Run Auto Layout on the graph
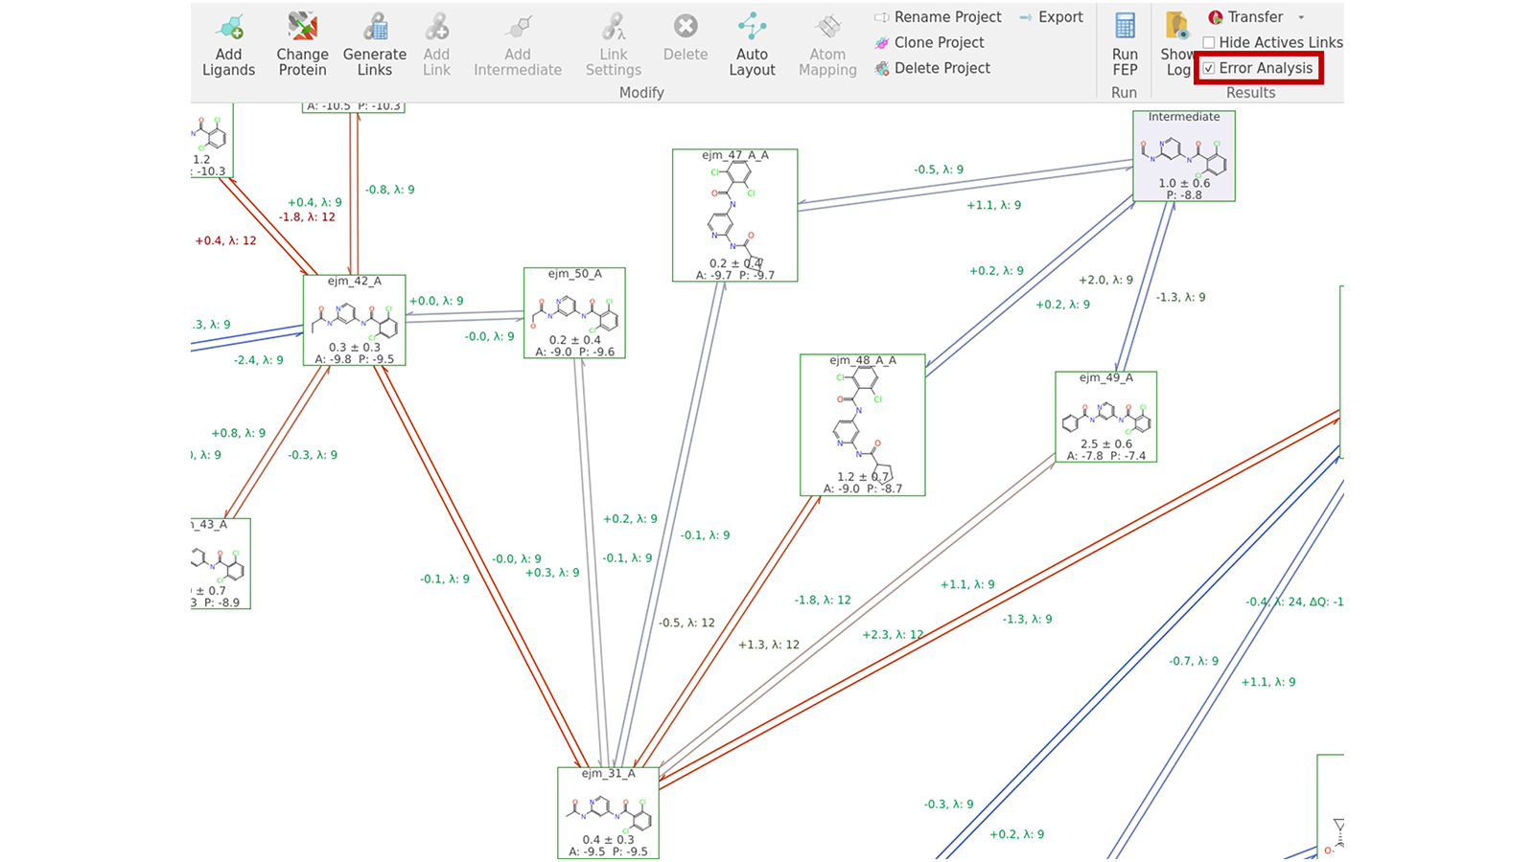Screen dimensions: 1534x862 [752, 45]
